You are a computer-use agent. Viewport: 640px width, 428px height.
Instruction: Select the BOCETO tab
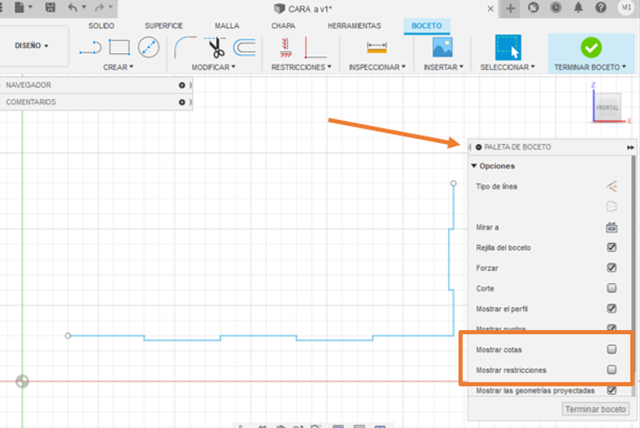pos(427,25)
